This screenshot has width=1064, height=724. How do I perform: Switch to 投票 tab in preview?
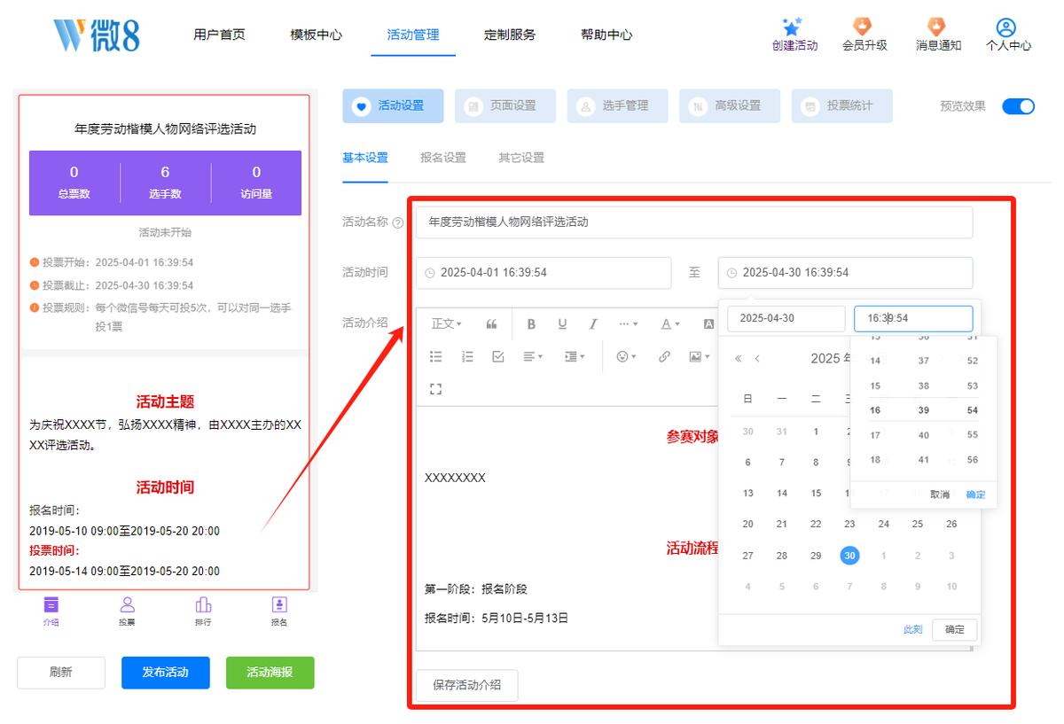pyautogui.click(x=127, y=611)
